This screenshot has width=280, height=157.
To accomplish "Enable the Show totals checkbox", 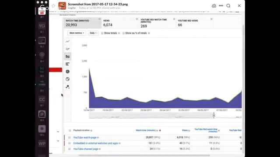I will pos(102,33).
